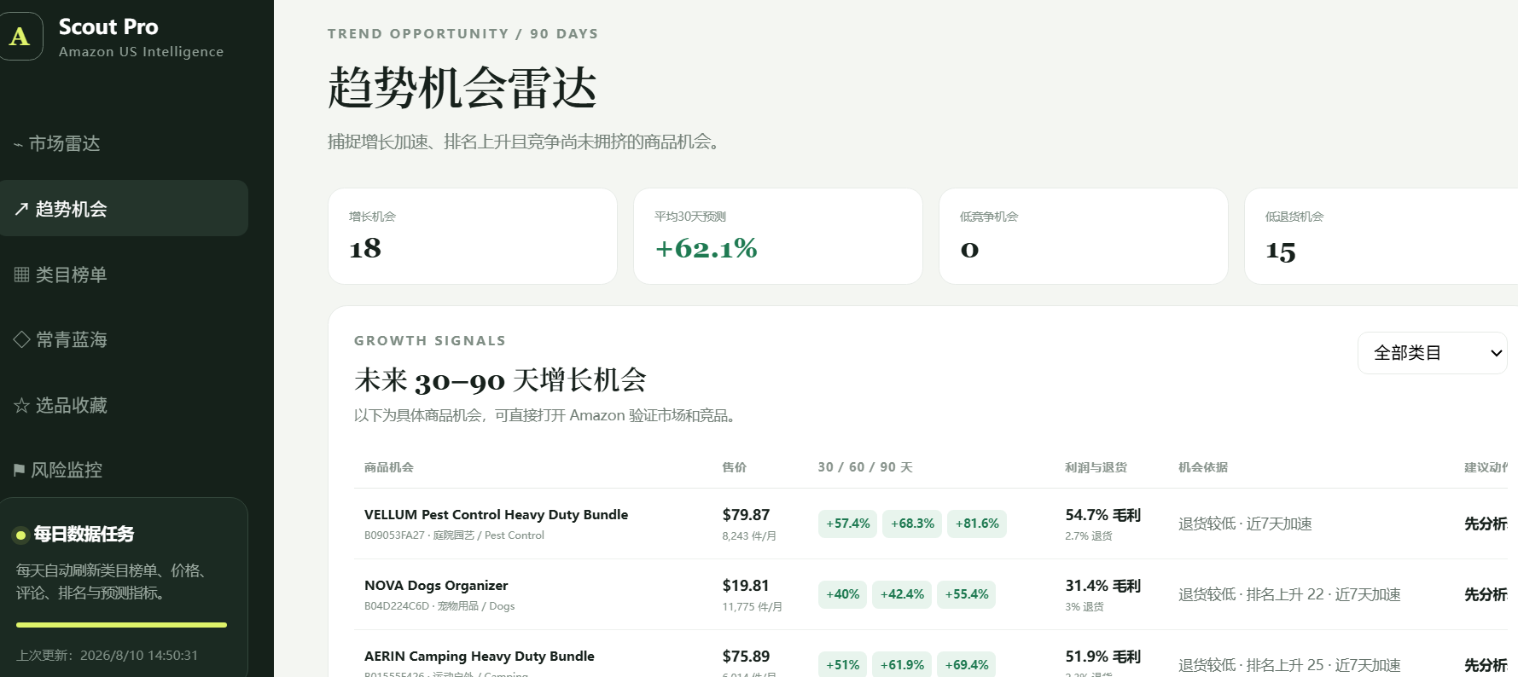This screenshot has width=1518, height=677.
Task: Click the 低退货机会 card showing 15
Action: [x=1381, y=236]
